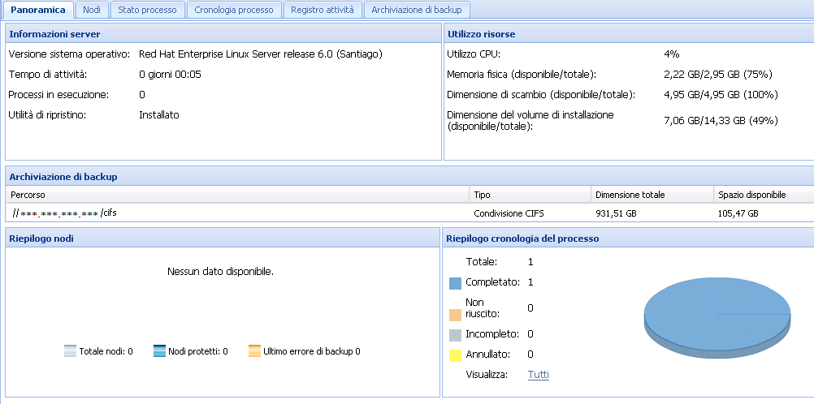Click the gray Incompleto color swatch
This screenshot has height=404, width=814.
(455, 334)
